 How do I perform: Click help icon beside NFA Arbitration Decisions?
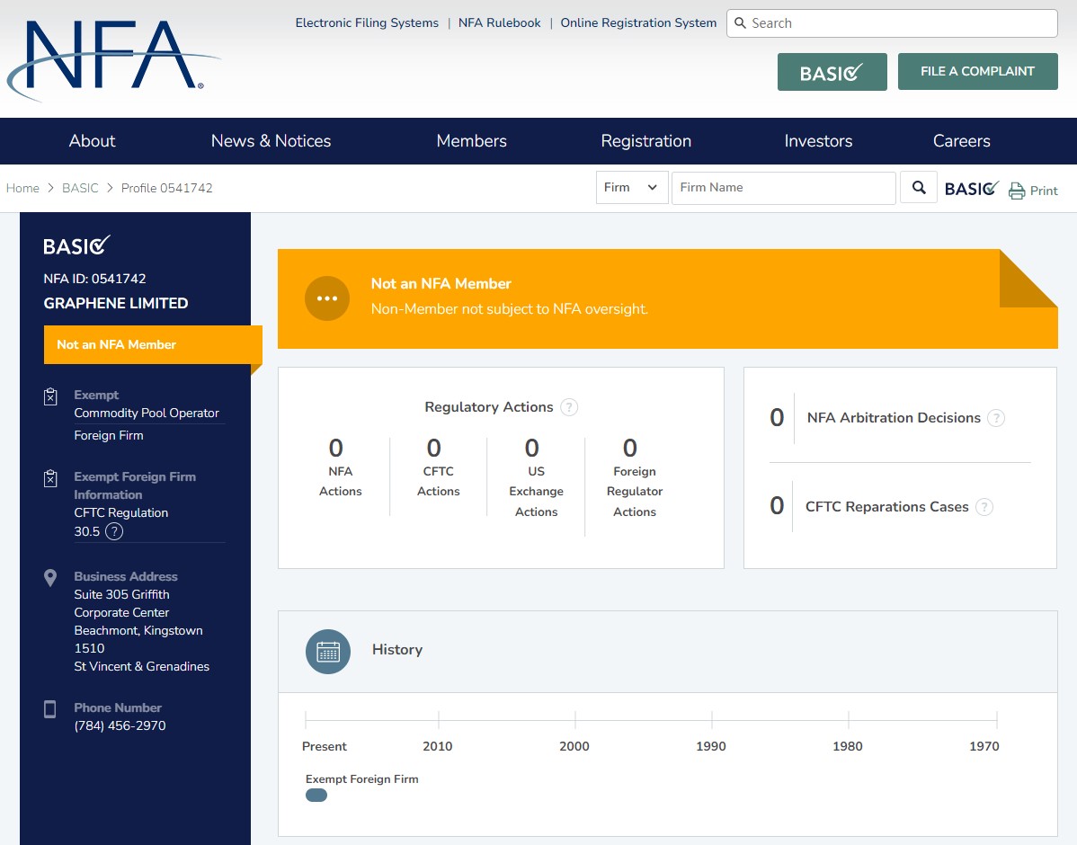[x=996, y=418]
